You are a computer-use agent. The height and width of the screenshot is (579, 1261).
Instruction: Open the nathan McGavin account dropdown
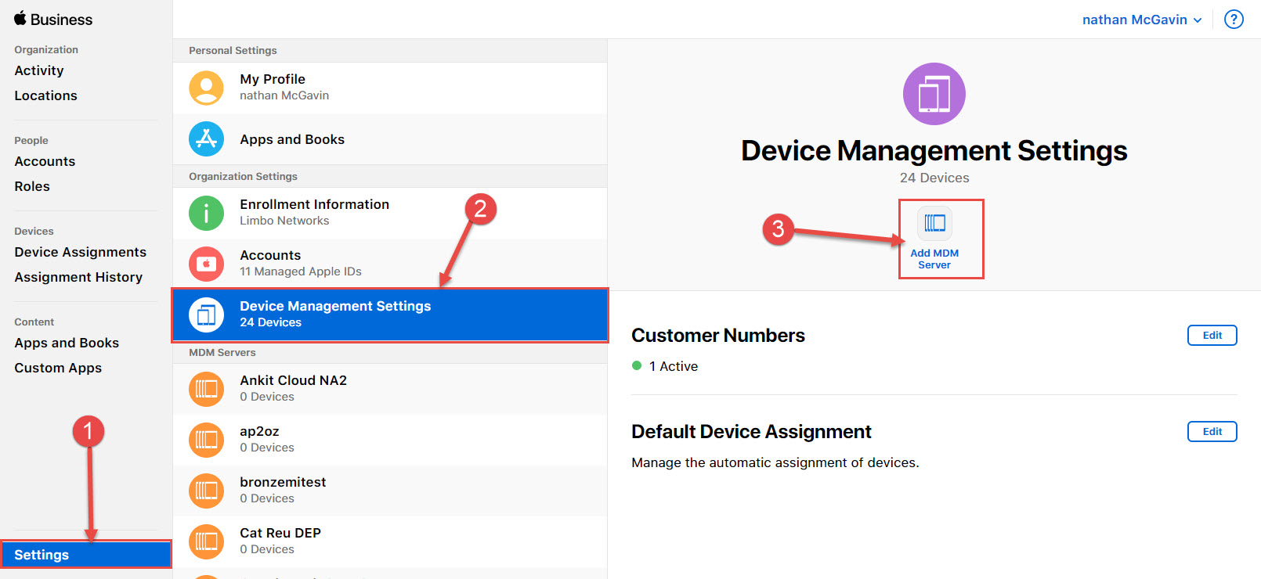pos(1141,20)
